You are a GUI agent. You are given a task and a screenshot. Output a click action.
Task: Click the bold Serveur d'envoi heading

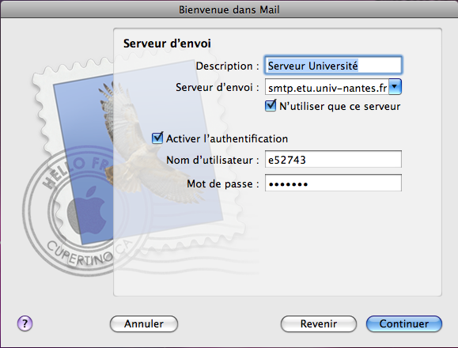click(167, 43)
